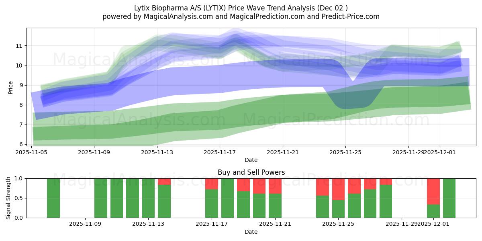Expand the 2025-11-05 date tick label

[x=31, y=152]
